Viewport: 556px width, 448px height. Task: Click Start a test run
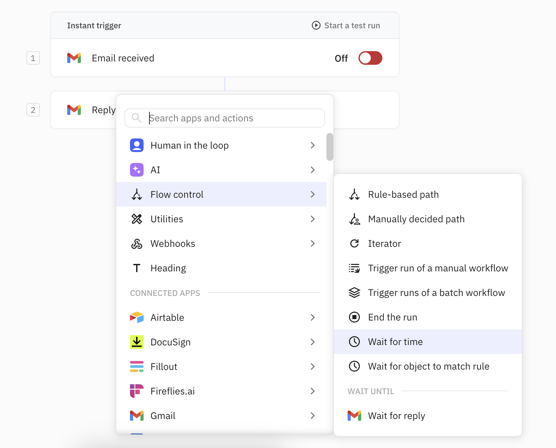pyautogui.click(x=346, y=25)
